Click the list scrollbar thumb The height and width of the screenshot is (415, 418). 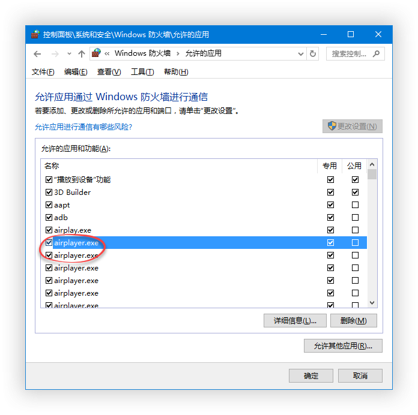(372, 175)
